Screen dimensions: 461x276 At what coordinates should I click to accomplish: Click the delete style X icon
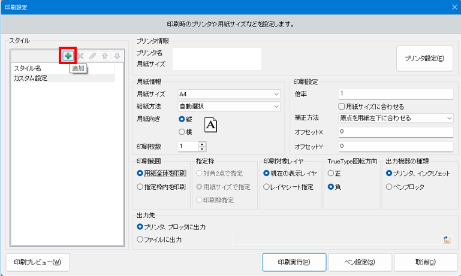[80, 56]
